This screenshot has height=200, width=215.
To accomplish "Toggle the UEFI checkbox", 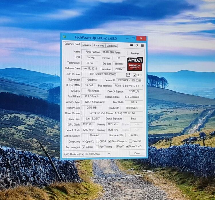I will click(134, 75).
